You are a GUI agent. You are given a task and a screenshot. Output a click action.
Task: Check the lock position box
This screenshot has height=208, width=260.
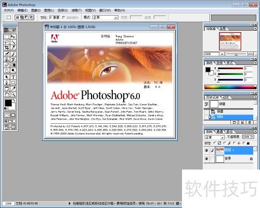235,143
